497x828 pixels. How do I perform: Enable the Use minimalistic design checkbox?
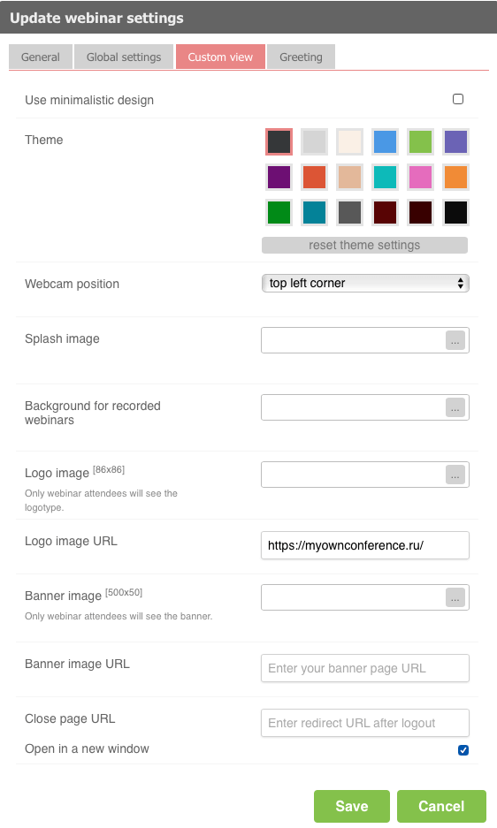(x=458, y=99)
